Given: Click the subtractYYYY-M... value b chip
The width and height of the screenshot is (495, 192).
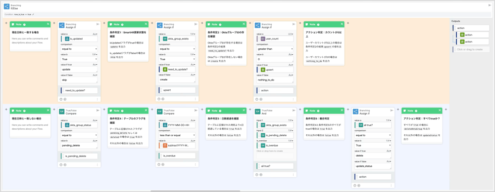Looking at the screenshot, I should tap(177, 146).
